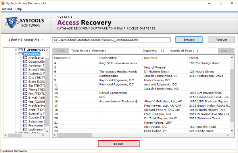Click tree panel scroll left arrow

tap(6, 135)
